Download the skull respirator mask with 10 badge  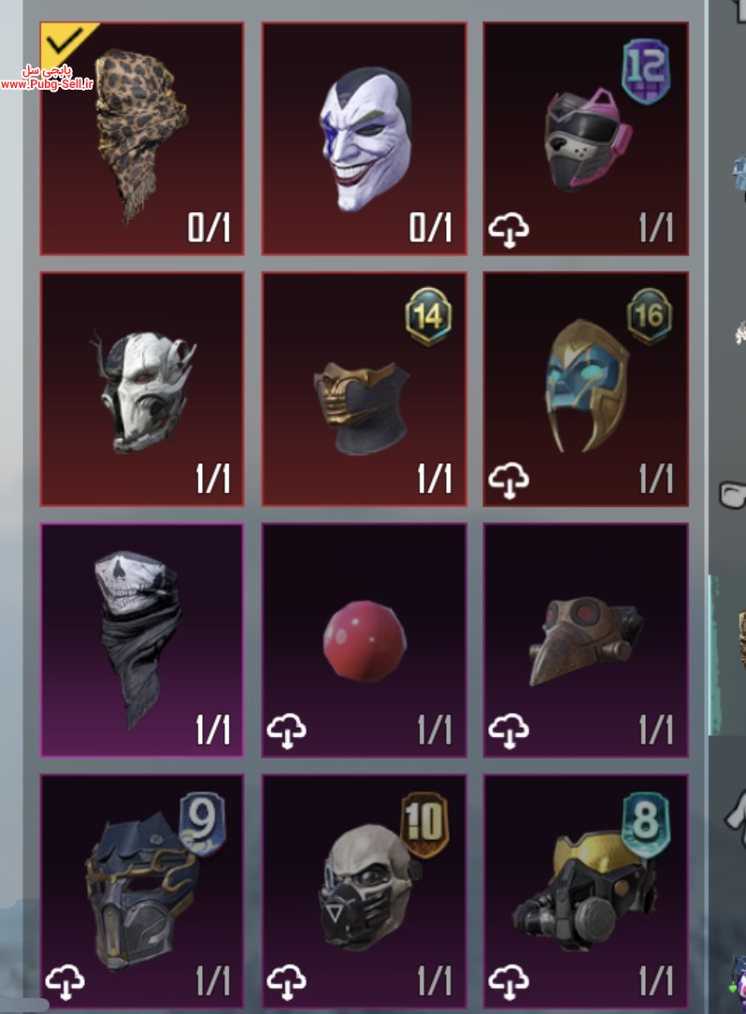[x=287, y=982]
